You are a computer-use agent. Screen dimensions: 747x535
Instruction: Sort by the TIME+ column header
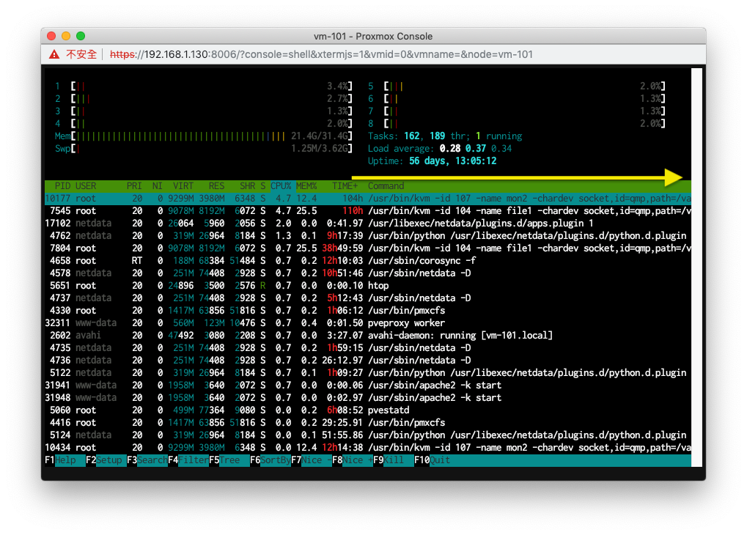coord(345,186)
